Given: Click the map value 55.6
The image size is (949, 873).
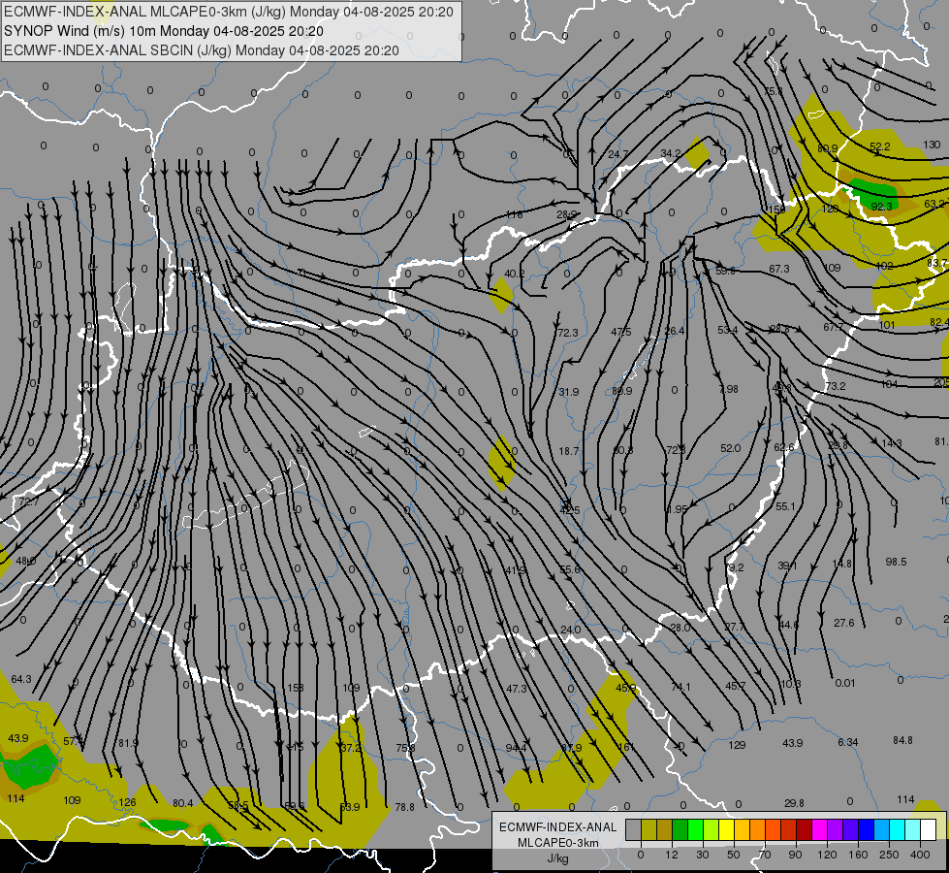Looking at the screenshot, I should click(570, 569).
